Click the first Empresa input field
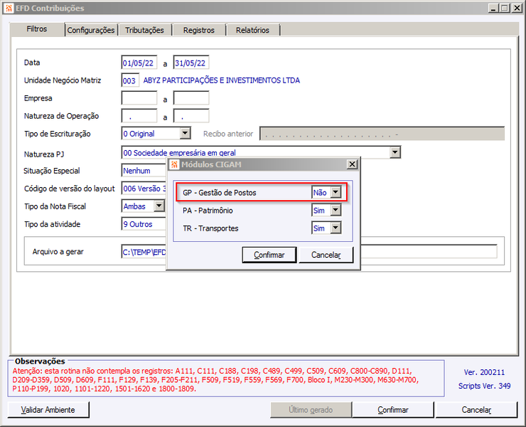This screenshot has height=427, width=526. point(139,98)
